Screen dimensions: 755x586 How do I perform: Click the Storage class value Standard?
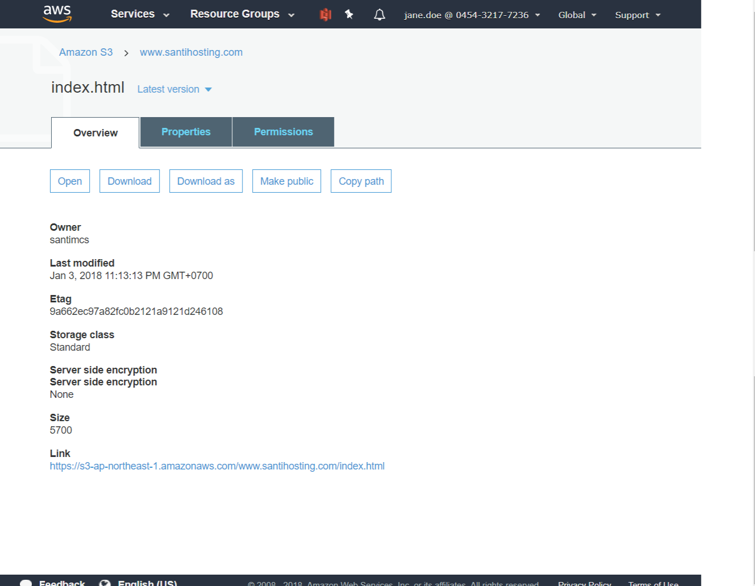click(70, 347)
